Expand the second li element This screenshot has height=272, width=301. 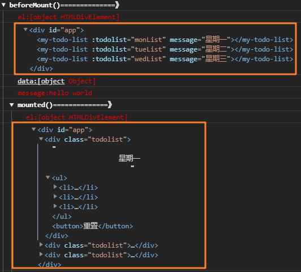click(55, 196)
